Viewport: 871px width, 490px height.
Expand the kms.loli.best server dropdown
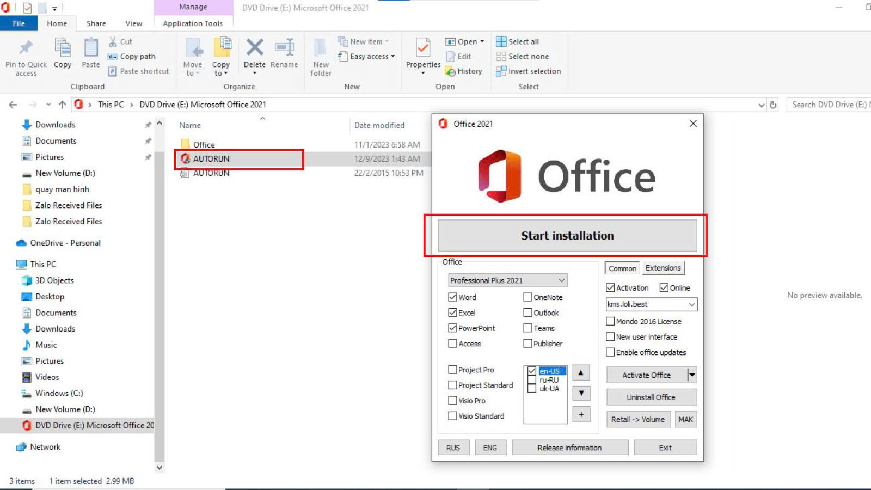(x=691, y=304)
